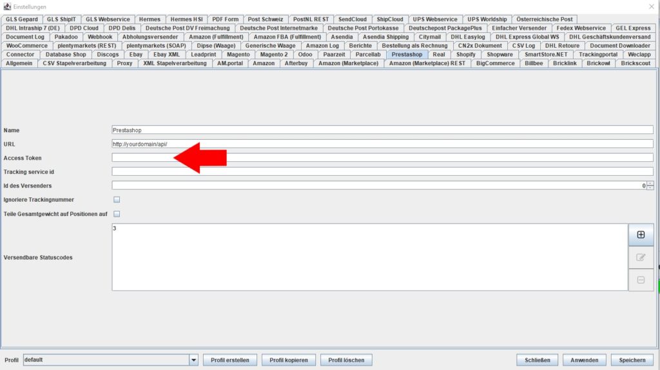Add a new shippable status code
This screenshot has height=370, width=660.
(x=641, y=235)
